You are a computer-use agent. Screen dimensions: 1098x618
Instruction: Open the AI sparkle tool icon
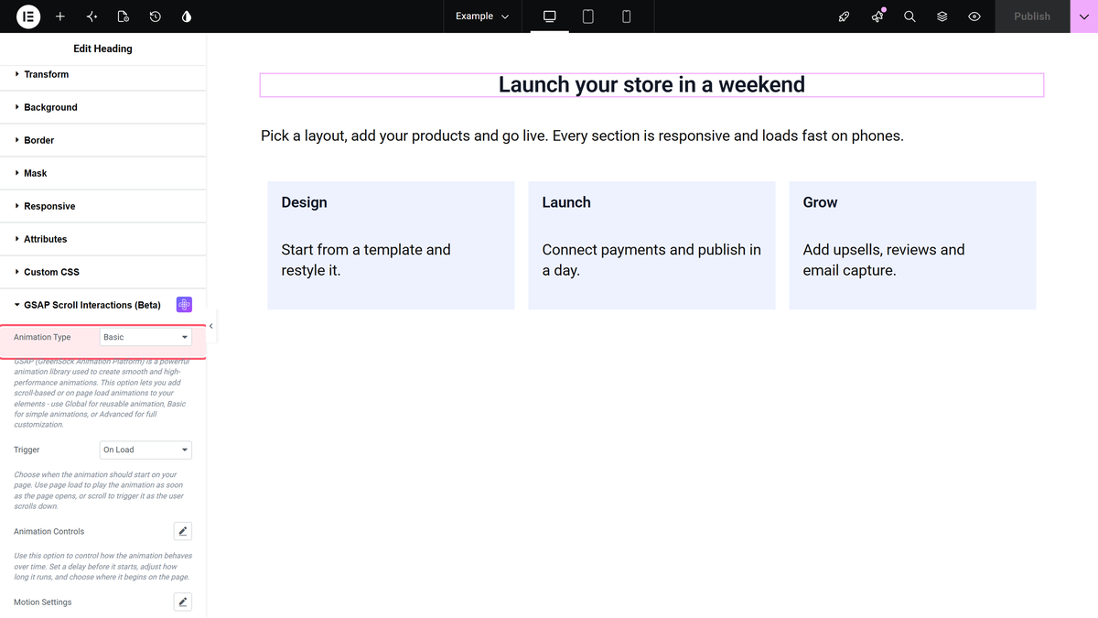pyautogui.click(x=91, y=16)
